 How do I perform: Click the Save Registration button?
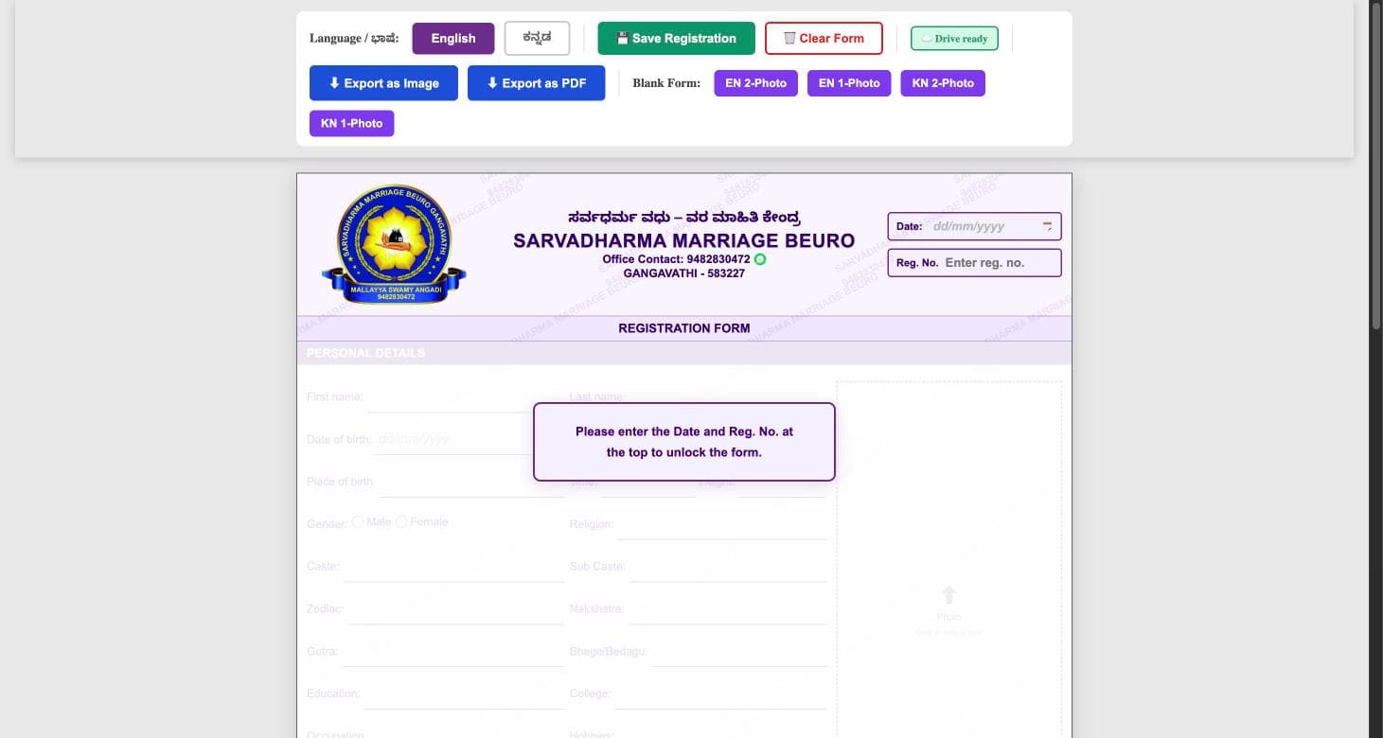point(676,38)
